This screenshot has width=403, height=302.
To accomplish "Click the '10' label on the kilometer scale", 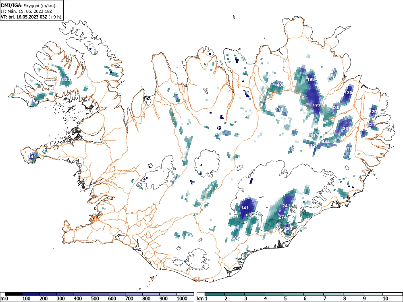I will click(385, 299).
